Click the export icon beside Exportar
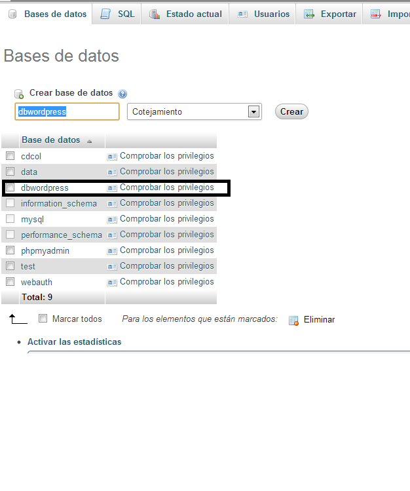 coord(309,14)
